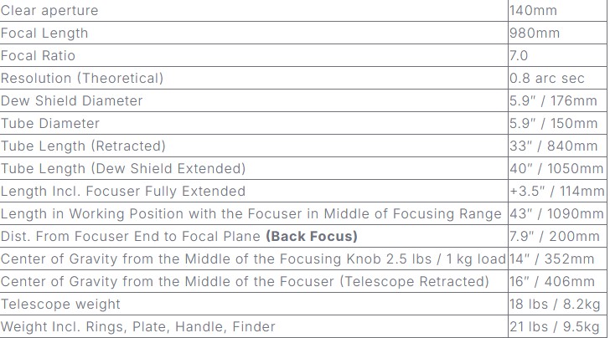Click the Focal Length row label
The height and width of the screenshot is (338, 610).
point(44,33)
